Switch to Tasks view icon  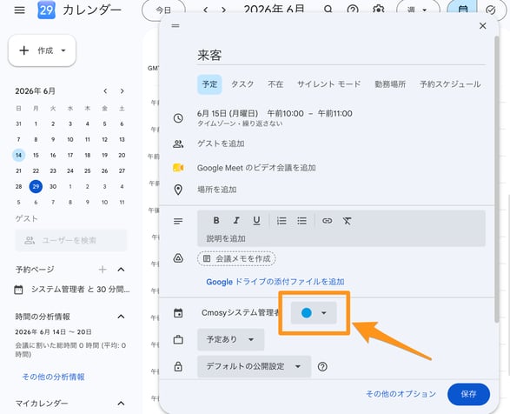[x=491, y=10]
